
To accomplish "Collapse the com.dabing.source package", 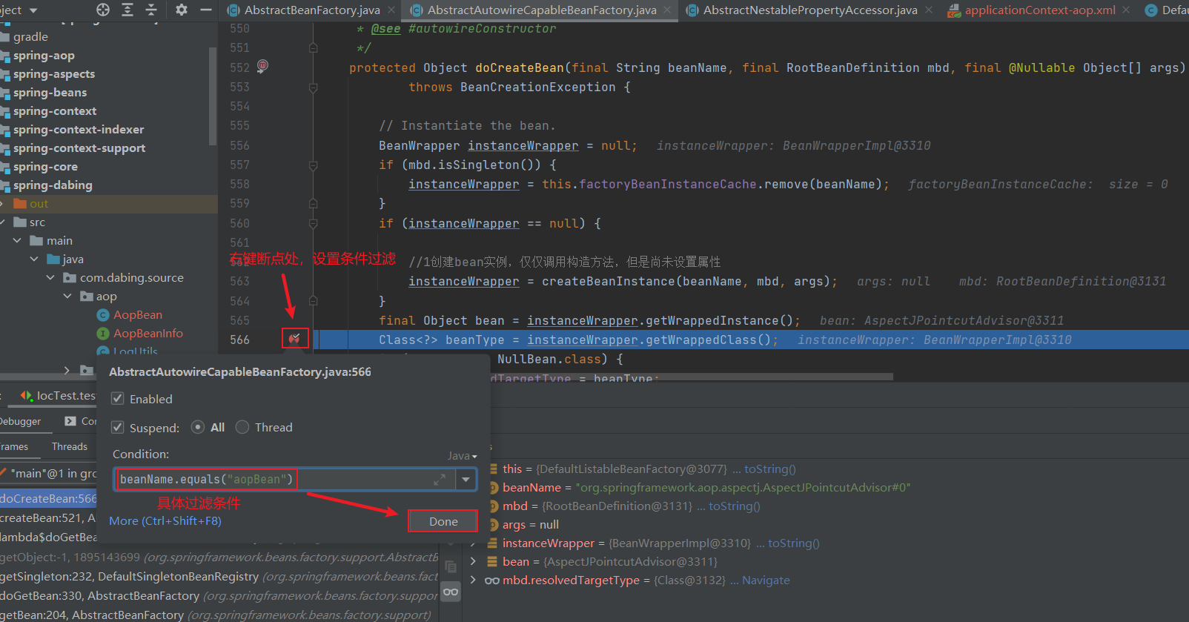I will (x=50, y=278).
